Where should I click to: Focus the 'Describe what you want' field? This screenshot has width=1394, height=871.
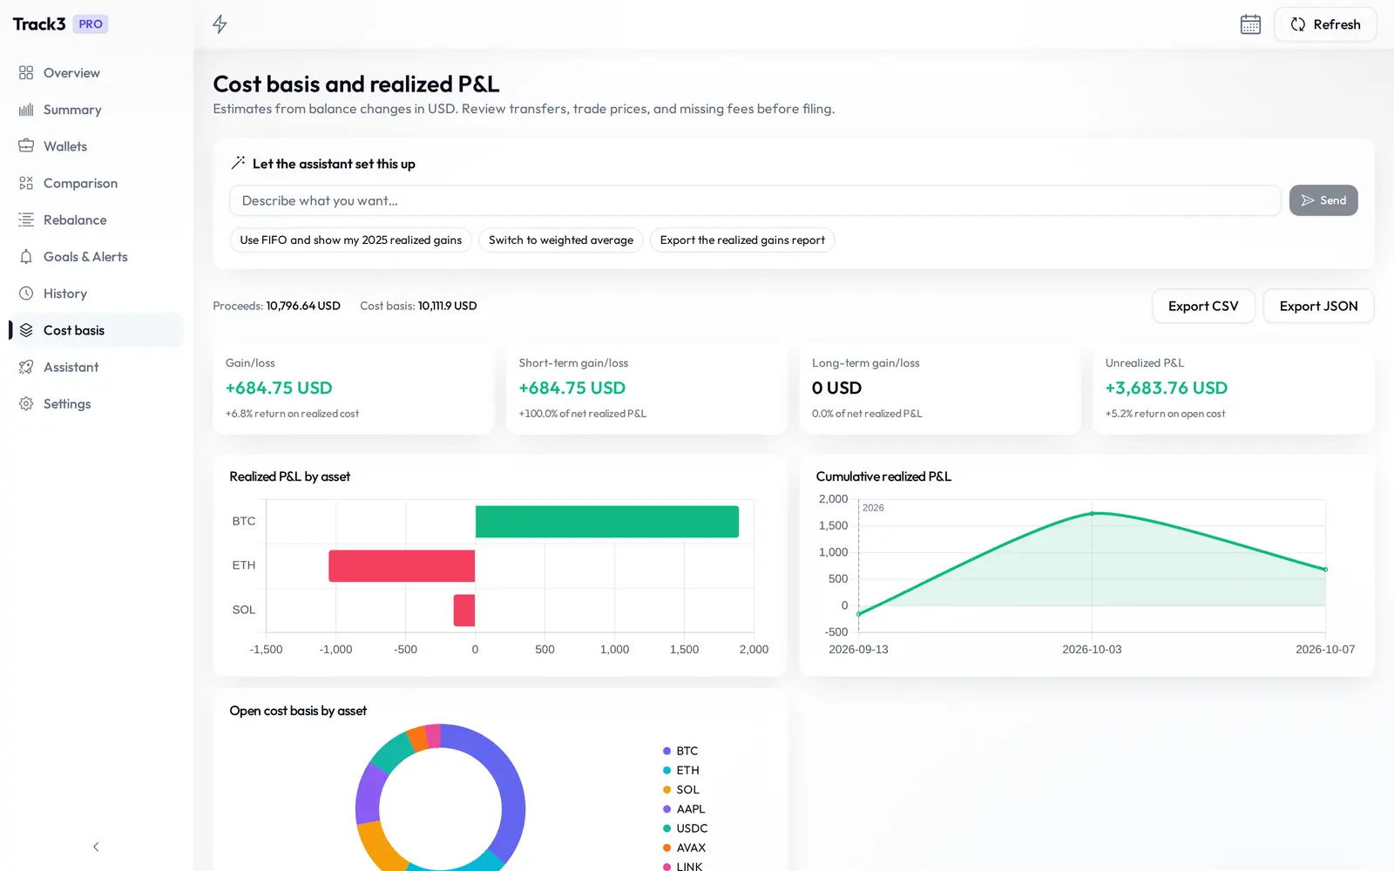755,200
